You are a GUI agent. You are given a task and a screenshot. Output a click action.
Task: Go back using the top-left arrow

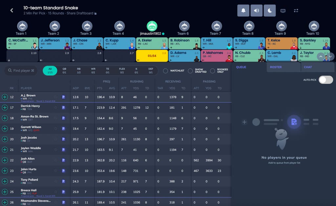click(x=12, y=10)
